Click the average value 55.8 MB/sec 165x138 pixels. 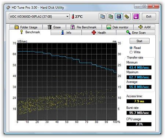point(139,87)
